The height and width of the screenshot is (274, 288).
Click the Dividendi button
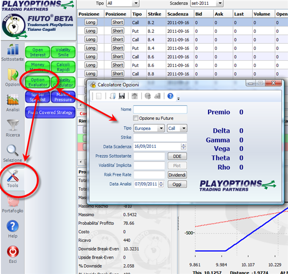click(177, 175)
